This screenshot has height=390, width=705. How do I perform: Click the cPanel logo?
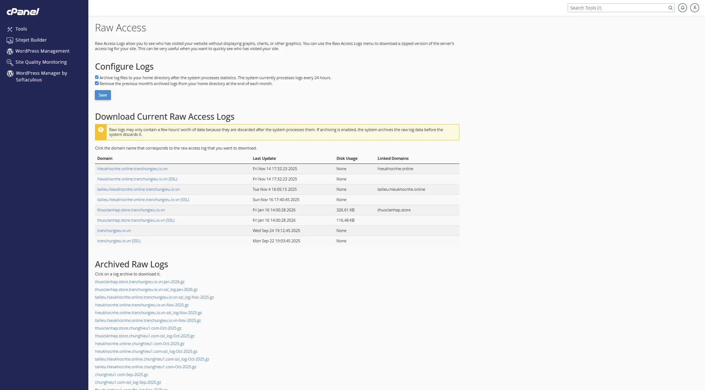(23, 11)
